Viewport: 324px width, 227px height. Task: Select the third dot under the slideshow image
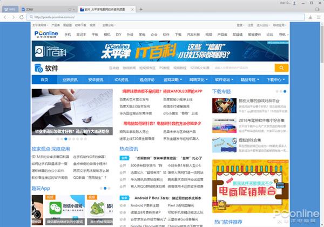coord(66,139)
